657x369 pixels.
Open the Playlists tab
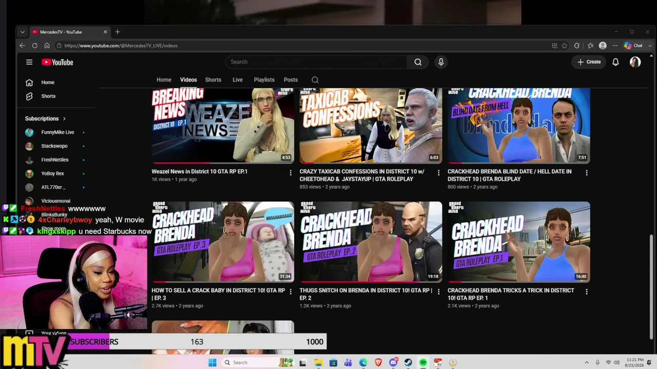click(x=264, y=80)
